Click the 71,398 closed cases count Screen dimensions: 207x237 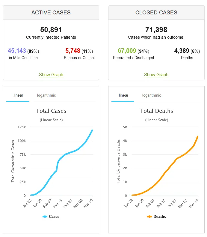click(156, 30)
